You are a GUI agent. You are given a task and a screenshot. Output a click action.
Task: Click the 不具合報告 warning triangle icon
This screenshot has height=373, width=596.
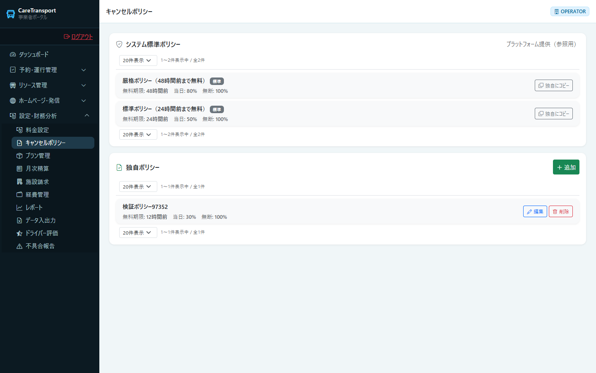coord(19,246)
